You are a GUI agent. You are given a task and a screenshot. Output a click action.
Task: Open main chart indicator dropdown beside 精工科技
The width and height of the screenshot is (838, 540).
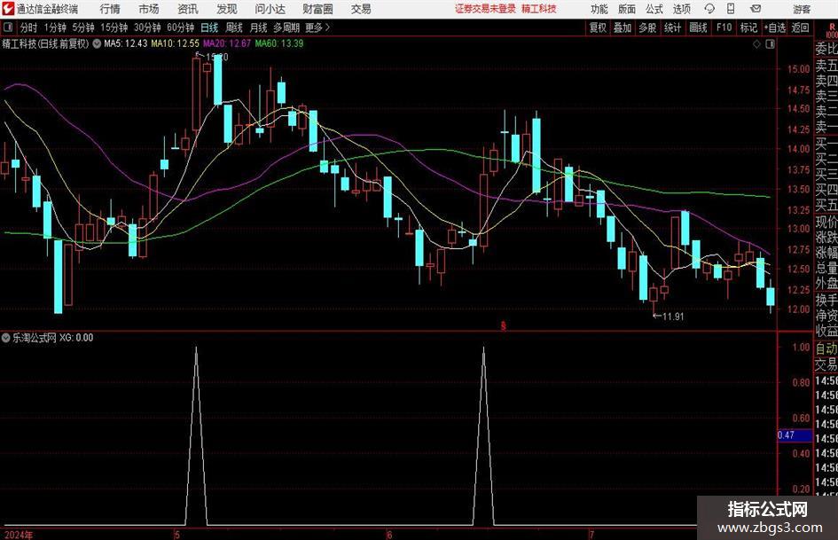point(97,43)
